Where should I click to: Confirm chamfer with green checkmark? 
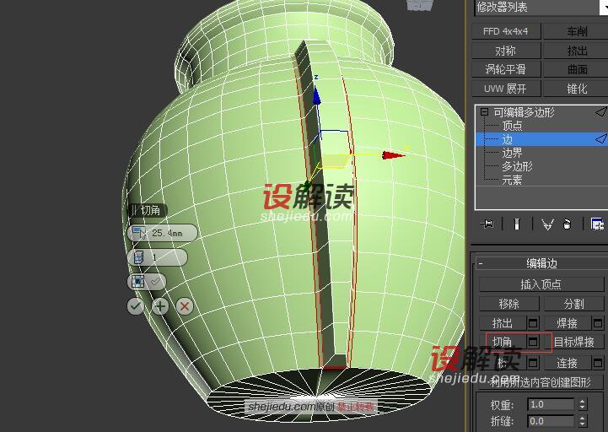pyautogui.click(x=136, y=306)
